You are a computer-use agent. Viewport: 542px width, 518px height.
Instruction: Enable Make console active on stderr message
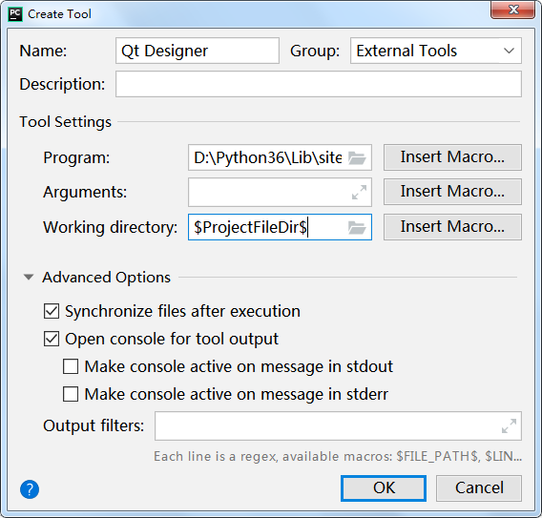coord(71,394)
